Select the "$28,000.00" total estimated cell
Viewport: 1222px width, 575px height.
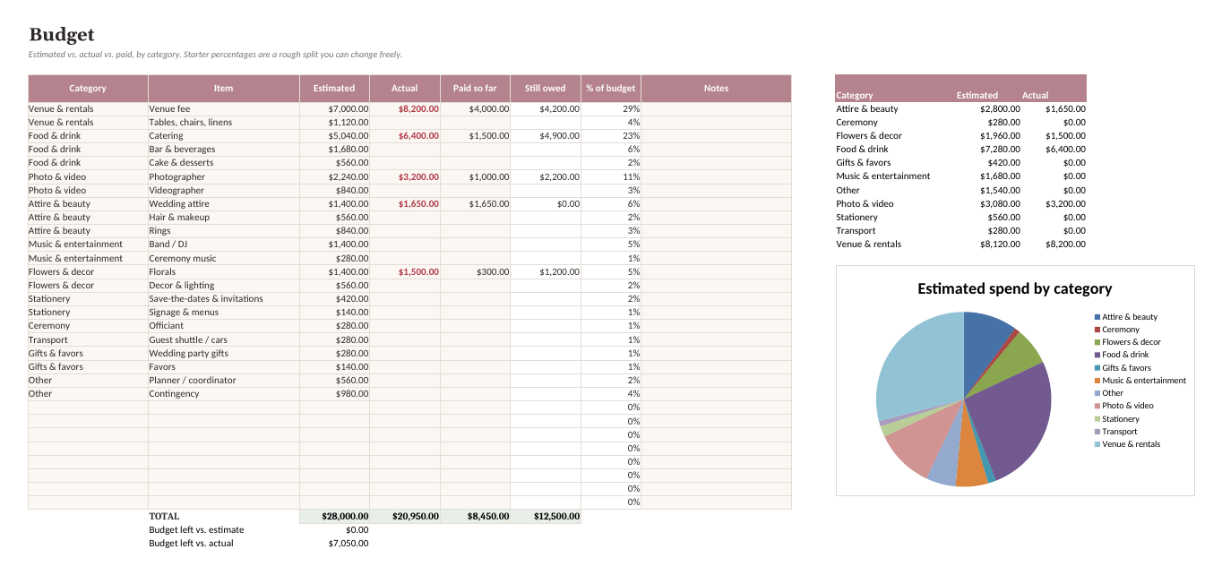click(x=334, y=516)
